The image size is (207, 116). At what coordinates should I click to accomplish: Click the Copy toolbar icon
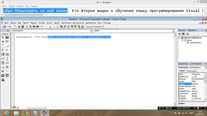pyautogui.click(x=30, y=27)
